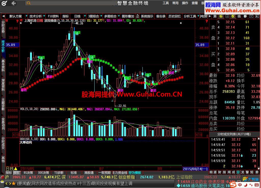The width and height of the screenshot is (261, 188).
Task: Click the back arrow in the title bar
Action: (14, 3)
